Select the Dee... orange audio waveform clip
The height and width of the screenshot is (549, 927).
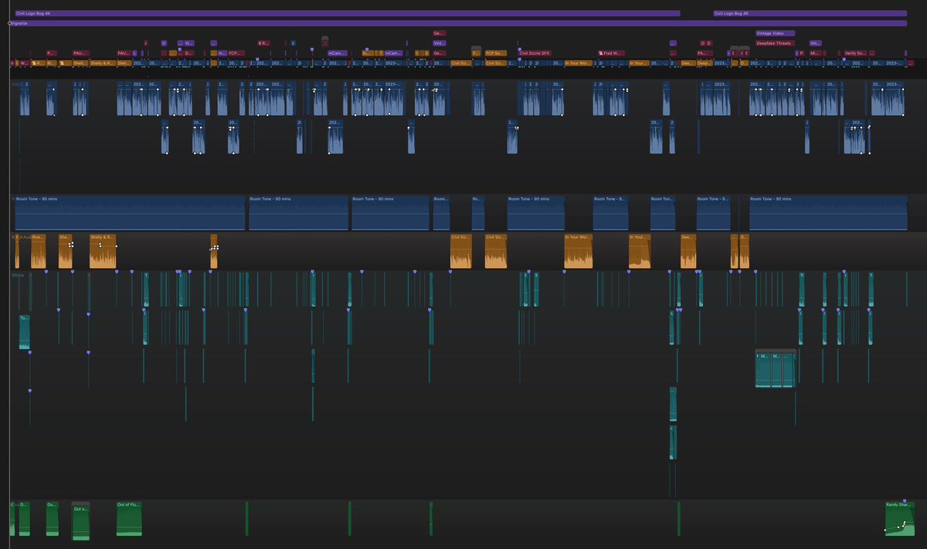688,251
